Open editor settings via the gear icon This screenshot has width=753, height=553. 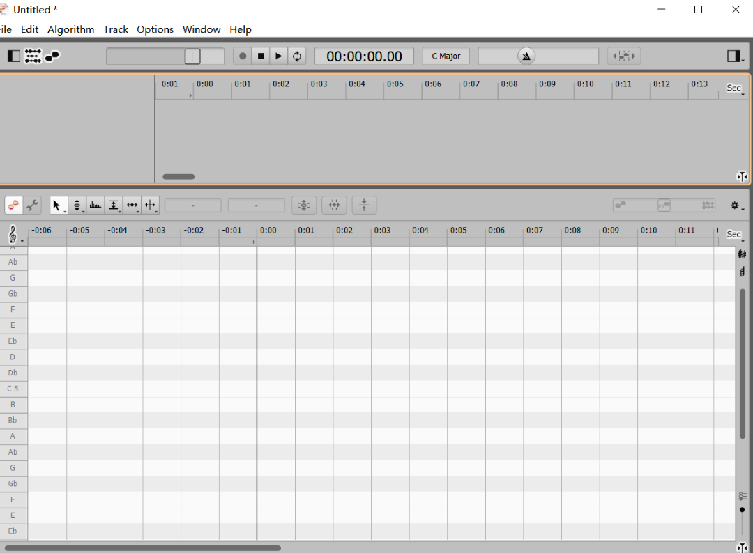click(735, 205)
